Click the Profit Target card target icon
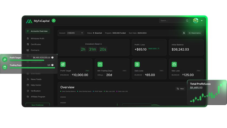This screenshot has width=227, height=128. click(x=63, y=64)
